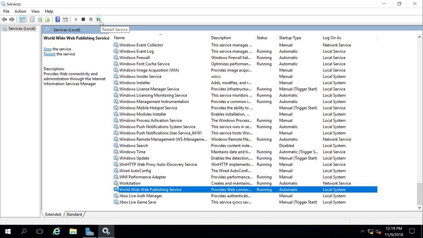Switch to the Standard tab
The image size is (423, 238).
[x=74, y=214]
